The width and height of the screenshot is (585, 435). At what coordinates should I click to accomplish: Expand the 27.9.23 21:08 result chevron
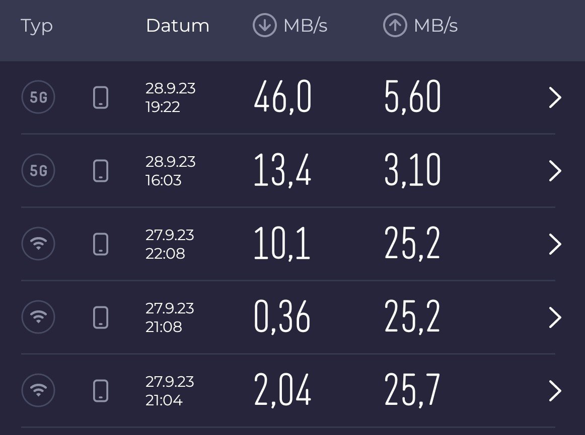tap(554, 317)
